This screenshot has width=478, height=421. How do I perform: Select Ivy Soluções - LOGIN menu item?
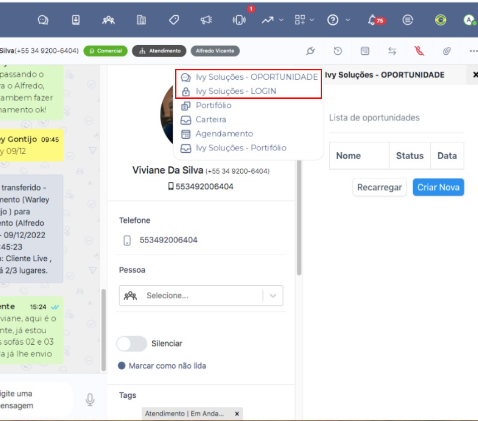coord(235,91)
